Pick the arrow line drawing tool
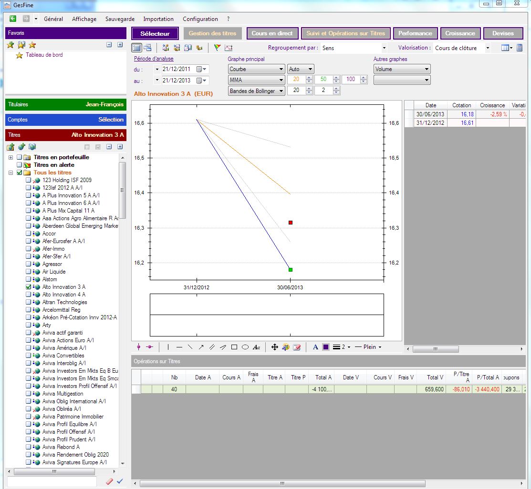 click(201, 347)
